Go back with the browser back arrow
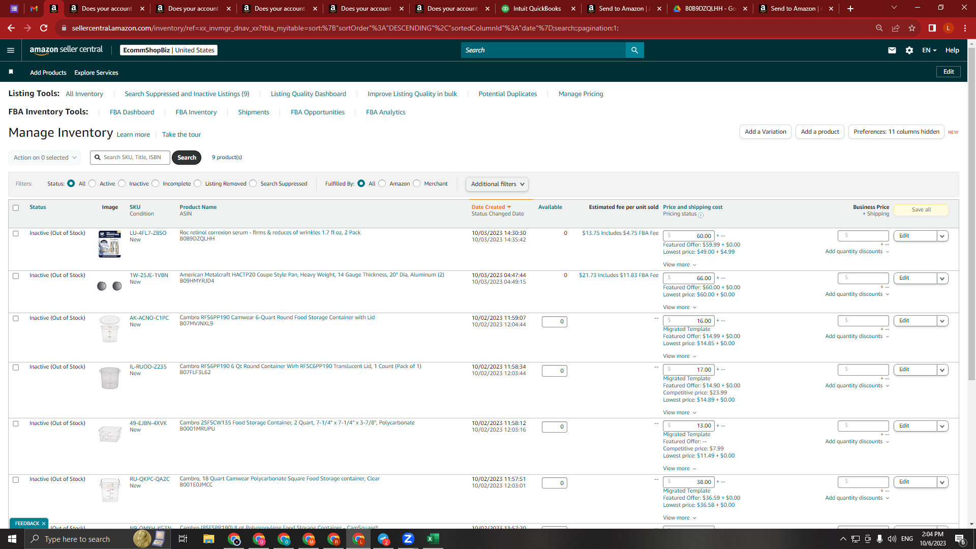The width and height of the screenshot is (976, 549). tap(11, 28)
